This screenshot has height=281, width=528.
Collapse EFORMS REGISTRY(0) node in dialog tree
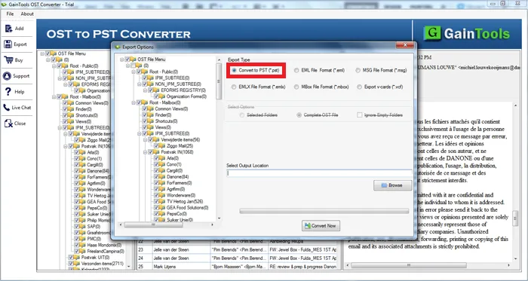tap(145, 90)
